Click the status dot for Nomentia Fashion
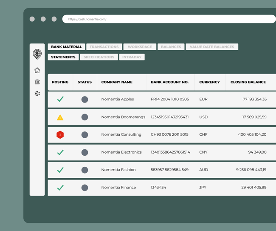276x231 pixels. click(84, 170)
